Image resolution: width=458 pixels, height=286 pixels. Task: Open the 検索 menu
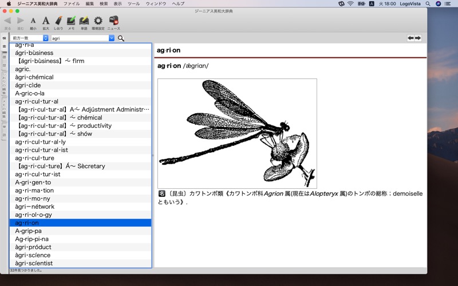click(104, 3)
